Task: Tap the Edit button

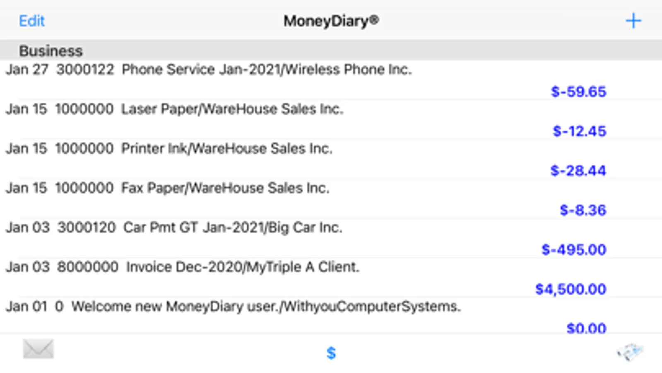Action: pyautogui.click(x=31, y=21)
